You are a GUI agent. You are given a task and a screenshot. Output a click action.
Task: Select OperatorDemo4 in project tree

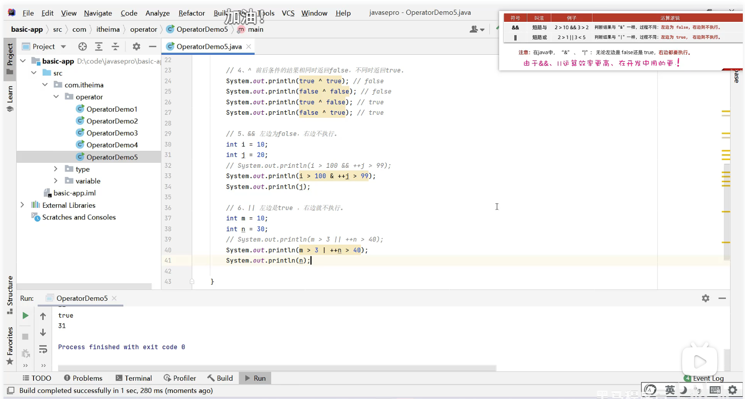[107, 145]
